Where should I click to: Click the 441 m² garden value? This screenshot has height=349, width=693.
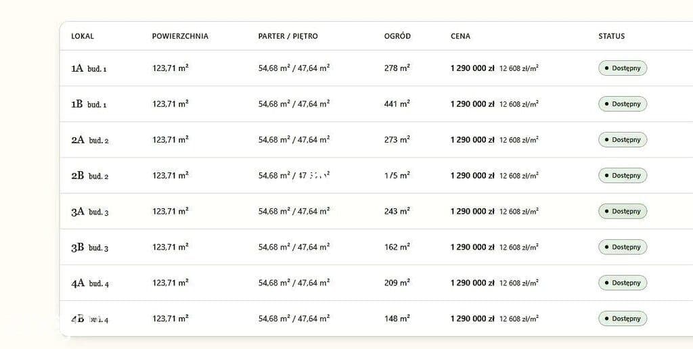click(397, 103)
